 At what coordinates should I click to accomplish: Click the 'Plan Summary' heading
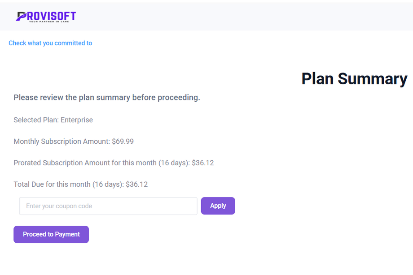(x=354, y=78)
